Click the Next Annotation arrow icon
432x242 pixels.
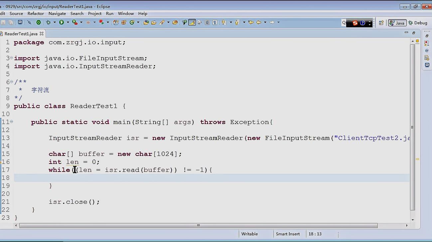click(x=224, y=22)
